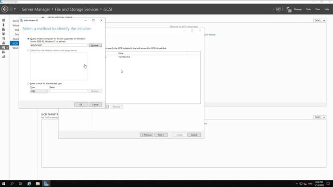Click the Dashboard icon in left sidebar
This screenshot has height=187, width=333.
point(4,20)
